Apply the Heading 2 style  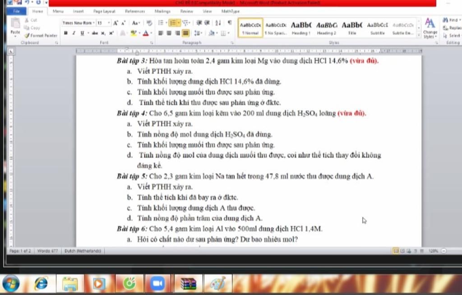click(x=327, y=28)
